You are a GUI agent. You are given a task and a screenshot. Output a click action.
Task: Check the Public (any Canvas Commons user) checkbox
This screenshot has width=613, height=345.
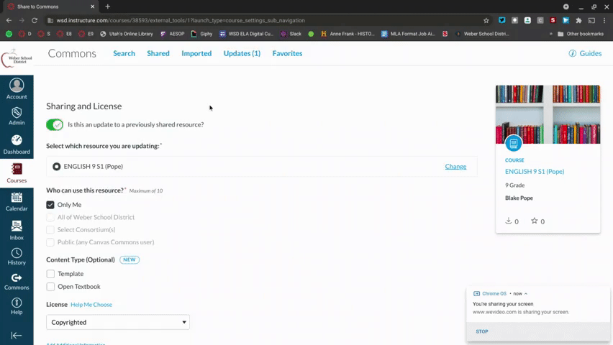tap(50, 242)
